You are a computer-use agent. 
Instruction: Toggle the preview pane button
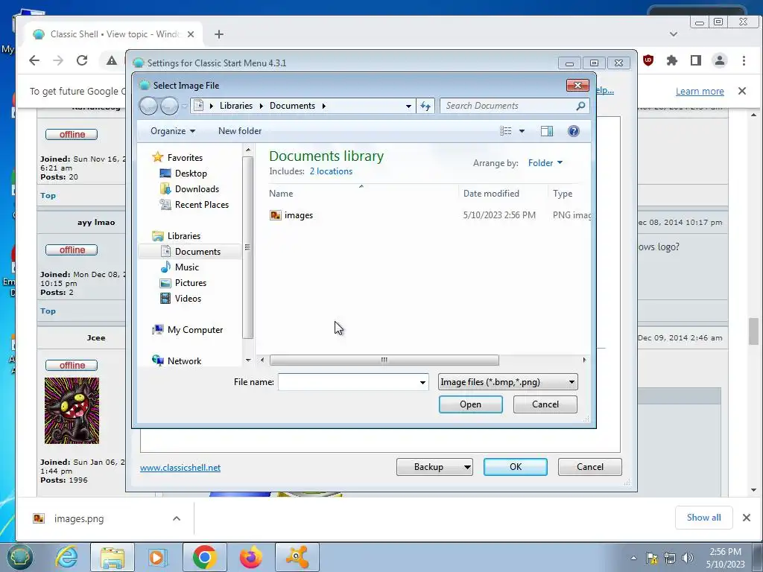[x=547, y=131]
